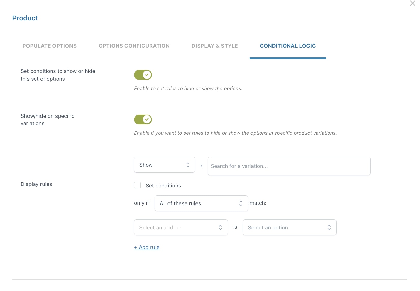Image resolution: width=420 pixels, height=291 pixels.
Task: Go to the Display & Style tab
Action: click(215, 46)
